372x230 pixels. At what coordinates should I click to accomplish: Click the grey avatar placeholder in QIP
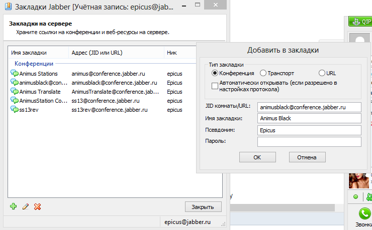[x=359, y=38]
